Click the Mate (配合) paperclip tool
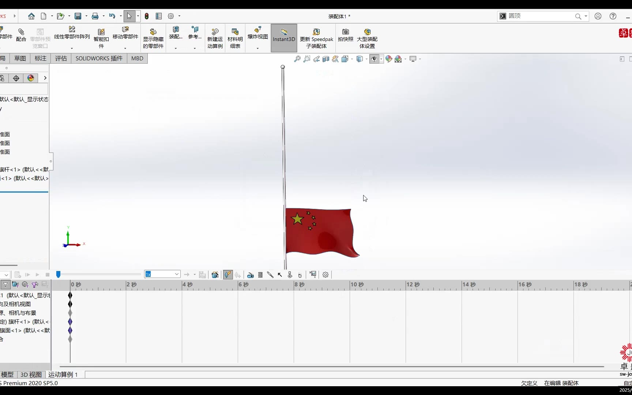Viewport: 632px width, 395px height. [21, 35]
